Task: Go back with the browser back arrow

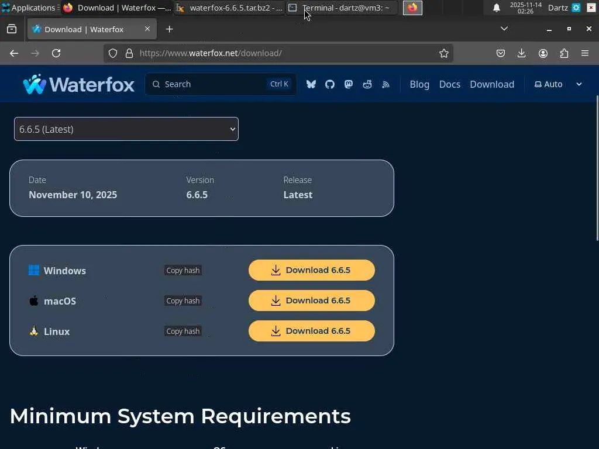Action: [x=14, y=53]
